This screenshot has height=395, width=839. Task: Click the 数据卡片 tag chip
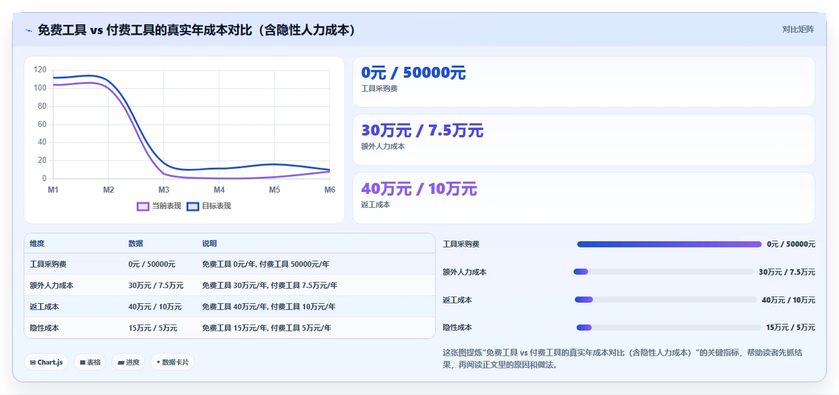[173, 362]
